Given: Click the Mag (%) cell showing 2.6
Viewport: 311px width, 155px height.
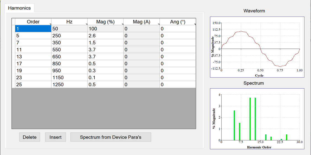Looking at the screenshot, I should coord(105,36).
